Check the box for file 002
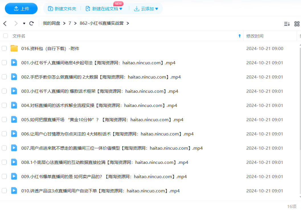The image size is (301, 210). point(4,77)
